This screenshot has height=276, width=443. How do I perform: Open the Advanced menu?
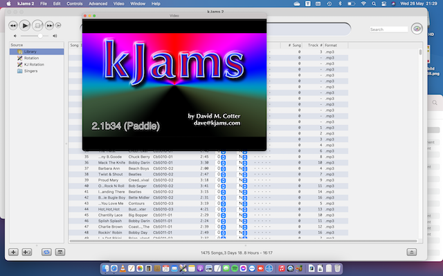pos(98,3)
